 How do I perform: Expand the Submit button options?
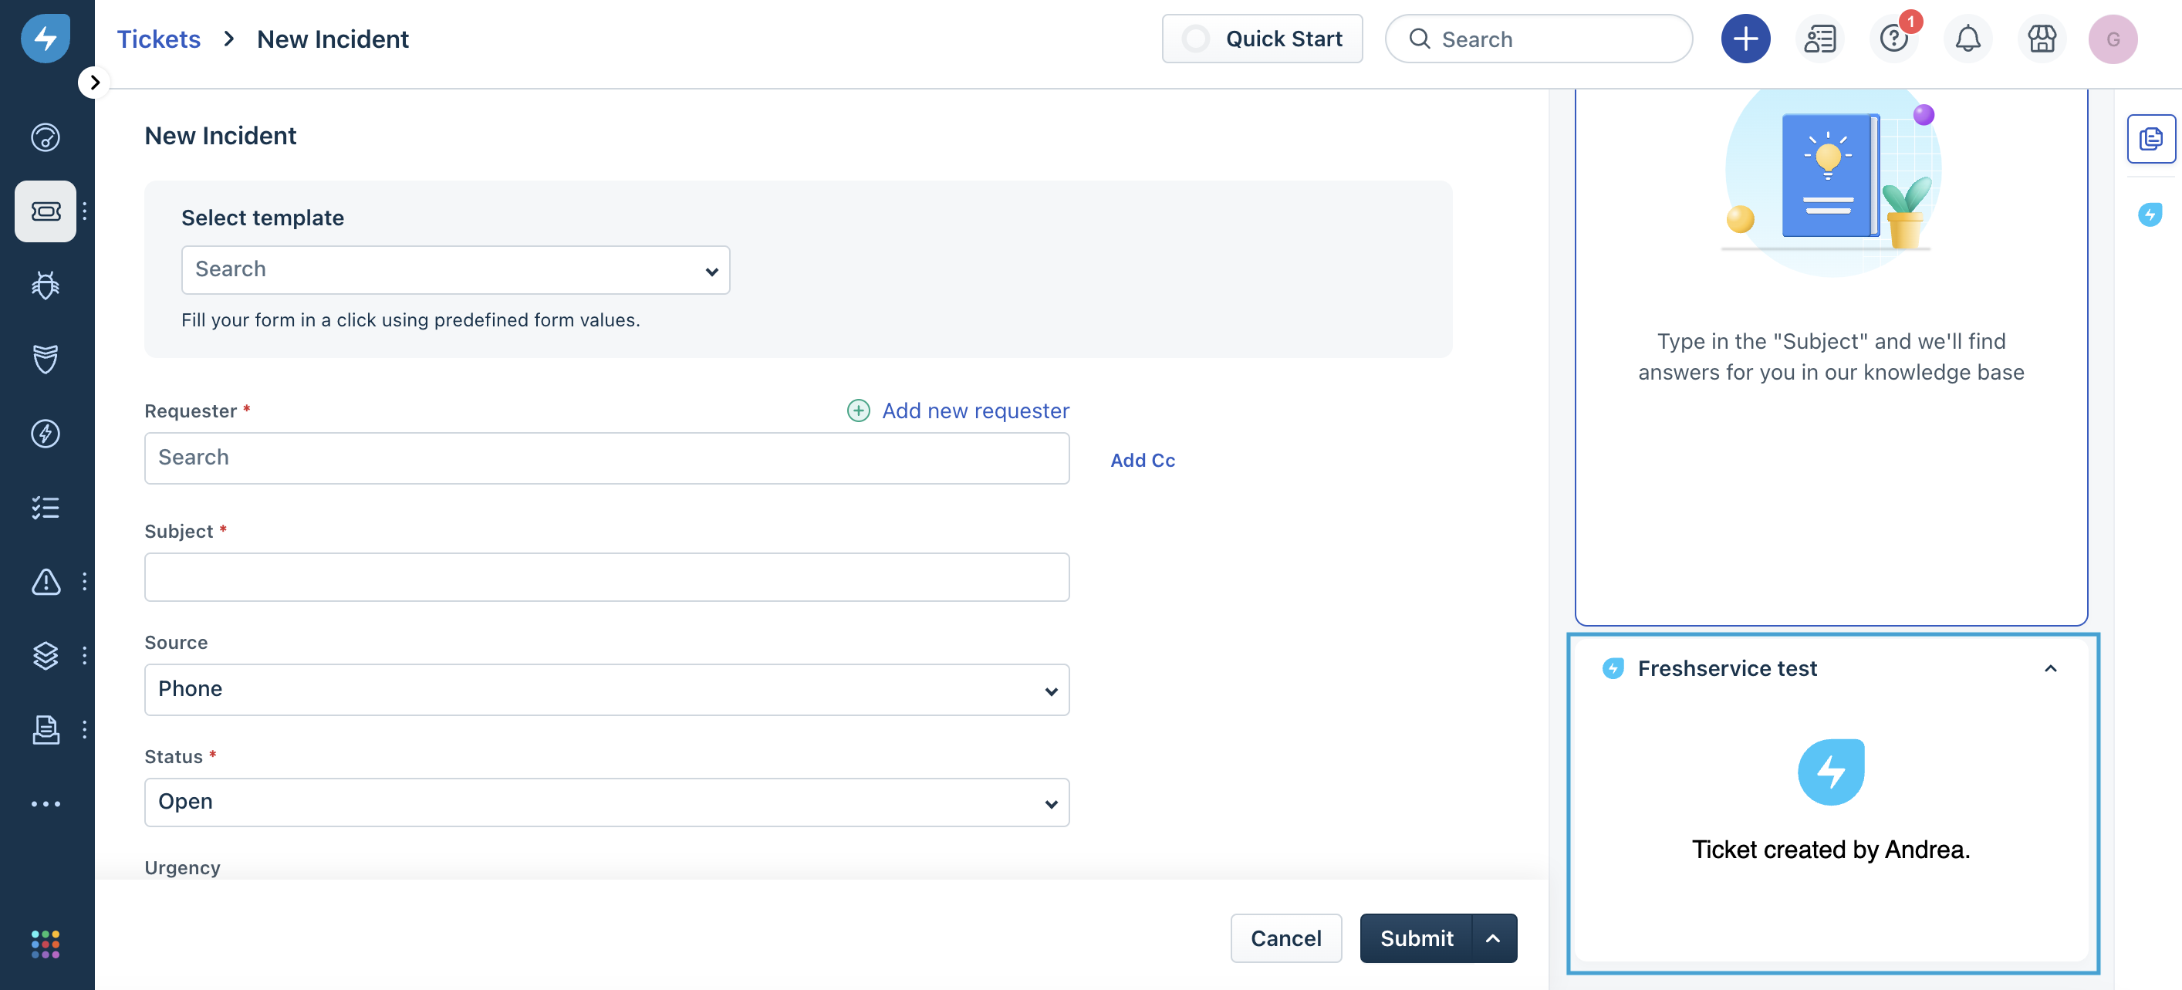click(1495, 937)
